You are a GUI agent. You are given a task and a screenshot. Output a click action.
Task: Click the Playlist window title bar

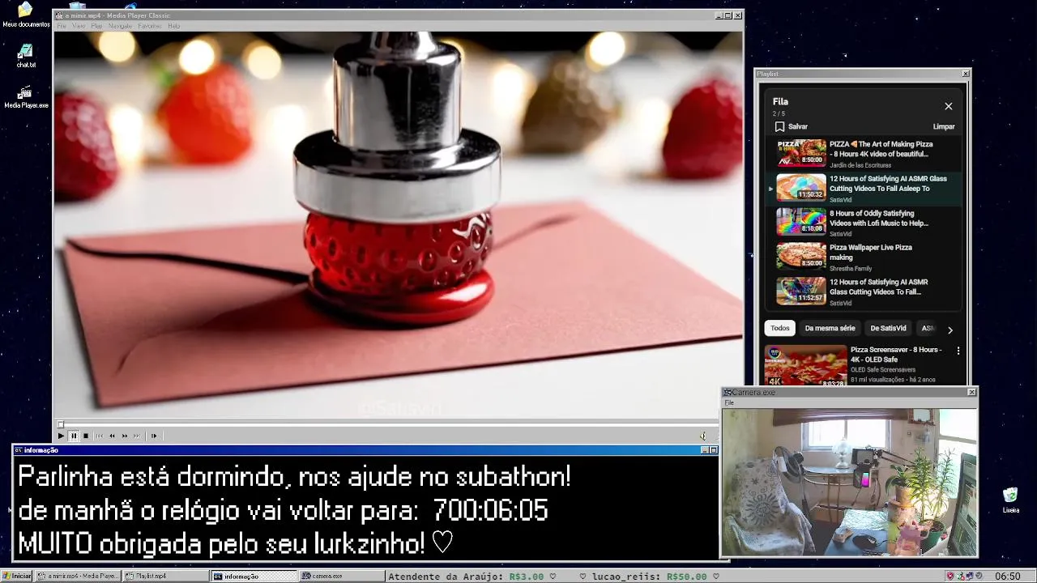click(863, 74)
